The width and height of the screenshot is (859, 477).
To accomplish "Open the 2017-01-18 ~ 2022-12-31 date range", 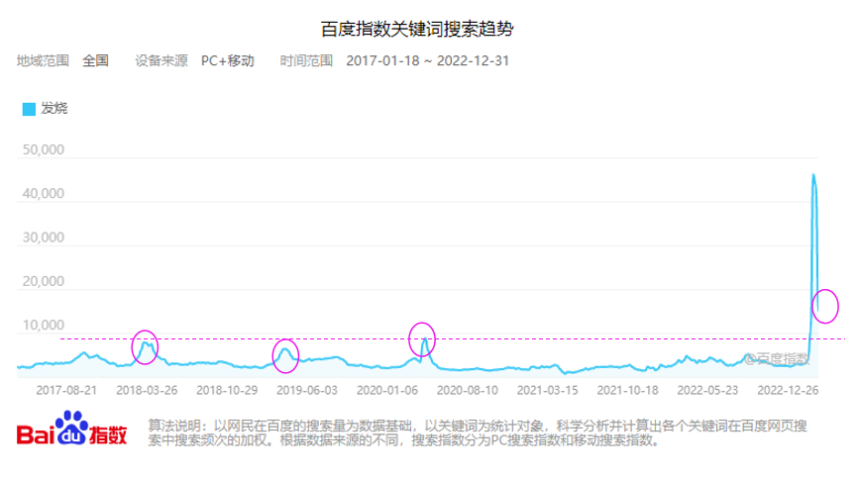I will click(428, 60).
